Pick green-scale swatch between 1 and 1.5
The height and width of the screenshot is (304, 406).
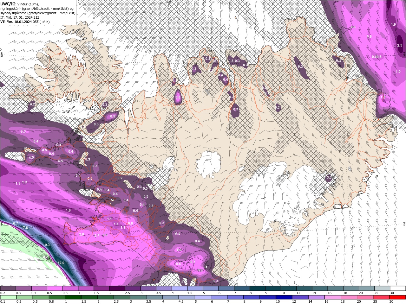(x=73, y=297)
